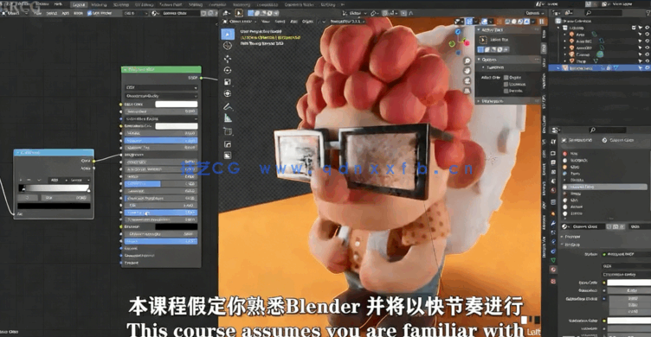Click the Alpha slider on shader node

point(161,241)
